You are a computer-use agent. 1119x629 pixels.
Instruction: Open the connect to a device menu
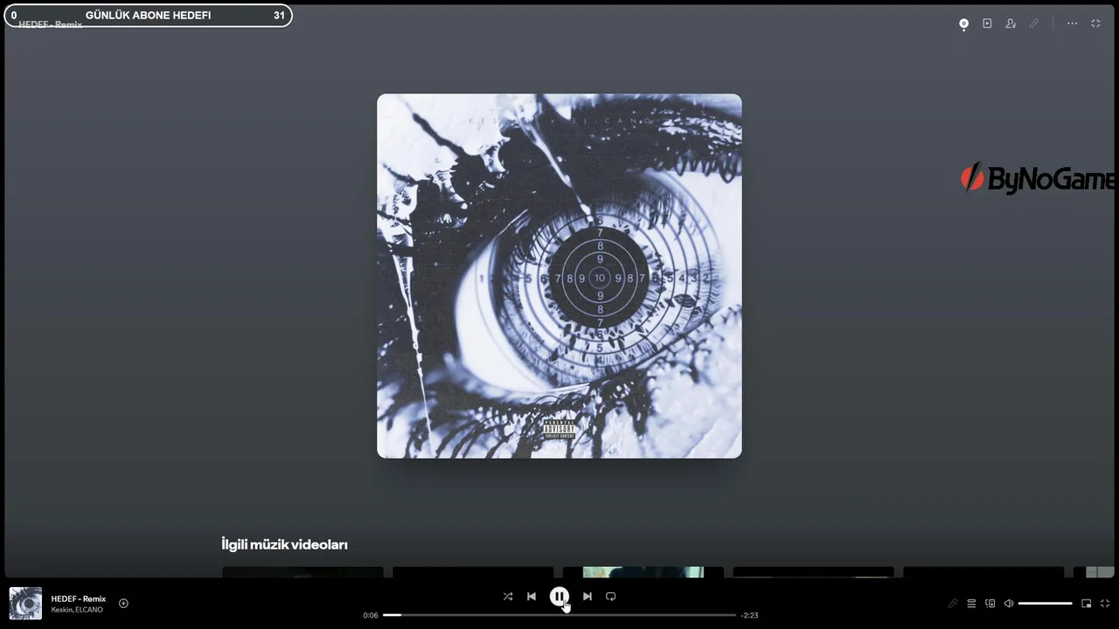pyautogui.click(x=990, y=604)
